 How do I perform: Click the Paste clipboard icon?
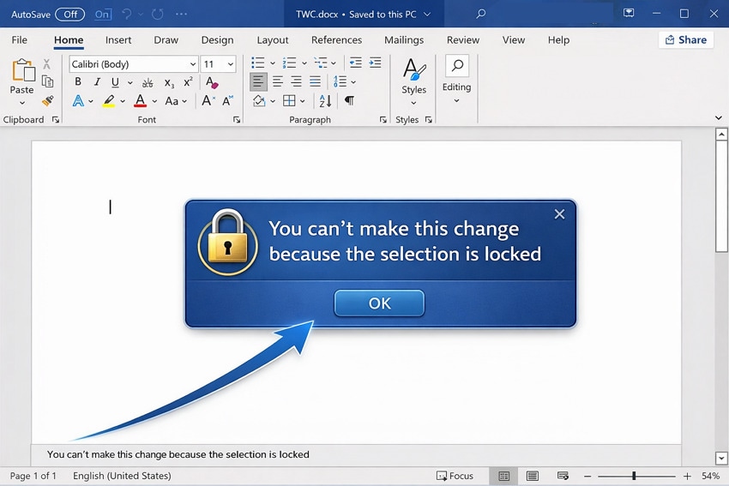point(23,70)
